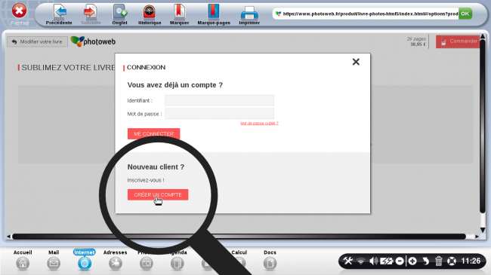The width and height of the screenshot is (491, 275).
Task: Open the settings tools icon in the tray
Action: pos(347,261)
